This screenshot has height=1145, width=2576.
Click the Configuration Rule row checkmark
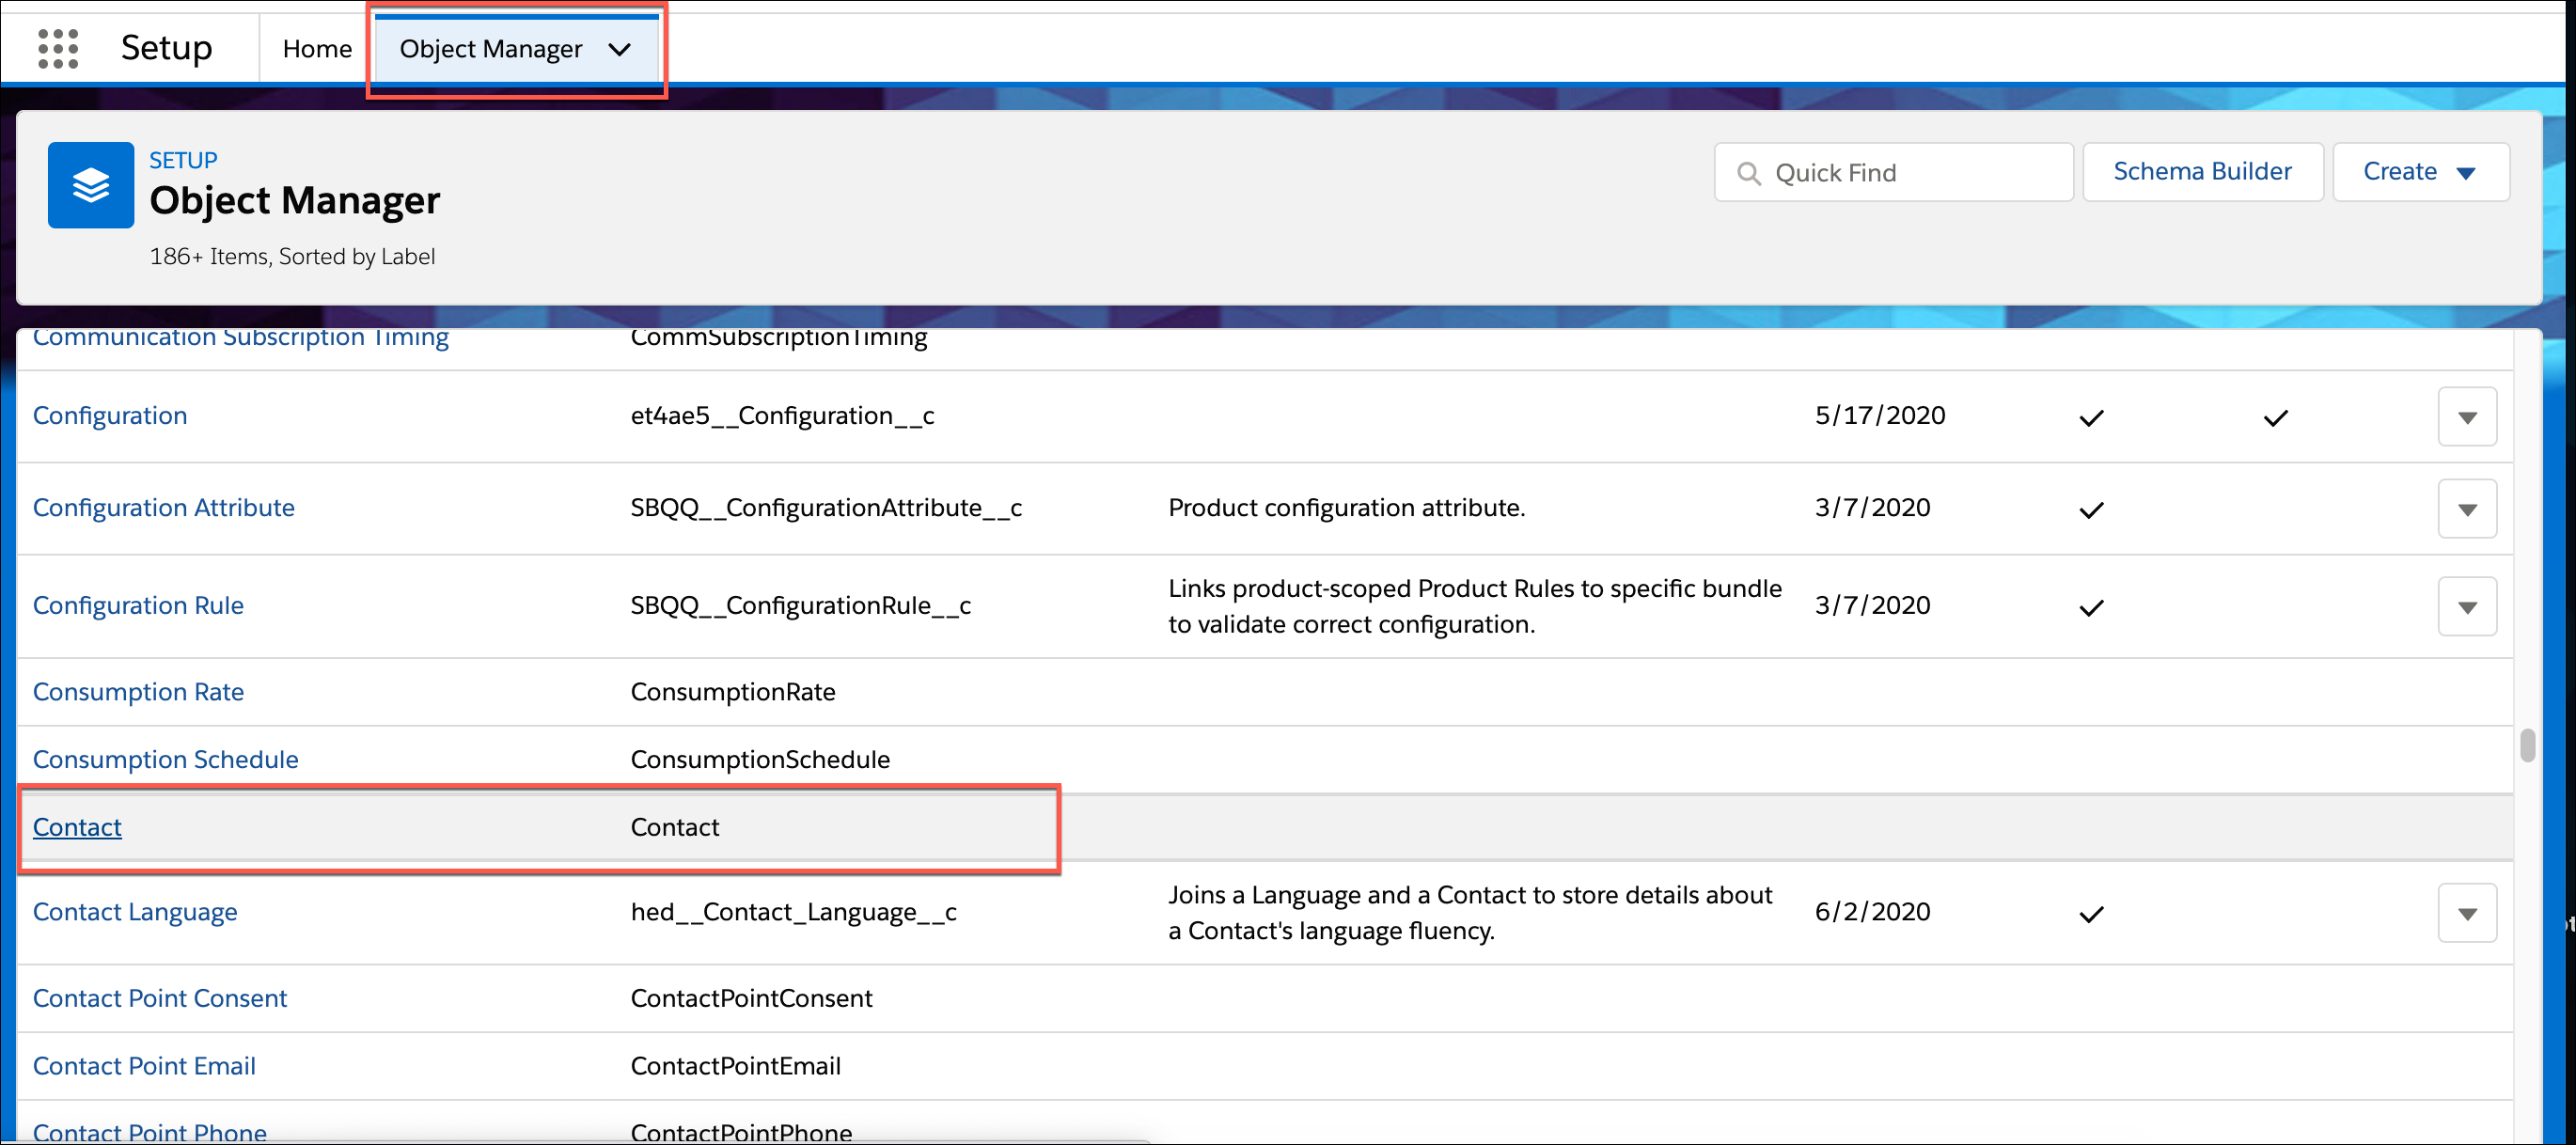2091,606
